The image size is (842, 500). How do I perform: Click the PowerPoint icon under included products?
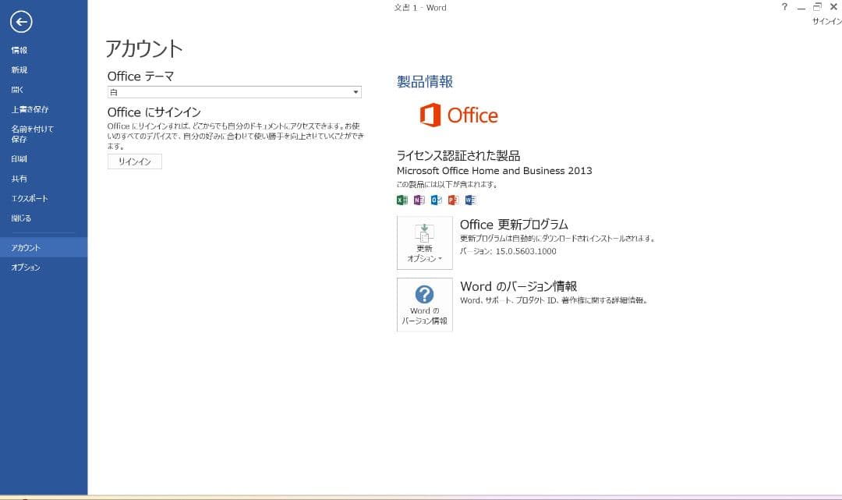[x=453, y=200]
